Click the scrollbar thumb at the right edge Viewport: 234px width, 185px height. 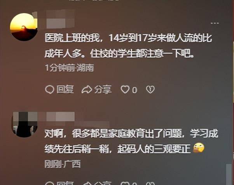(229, 175)
